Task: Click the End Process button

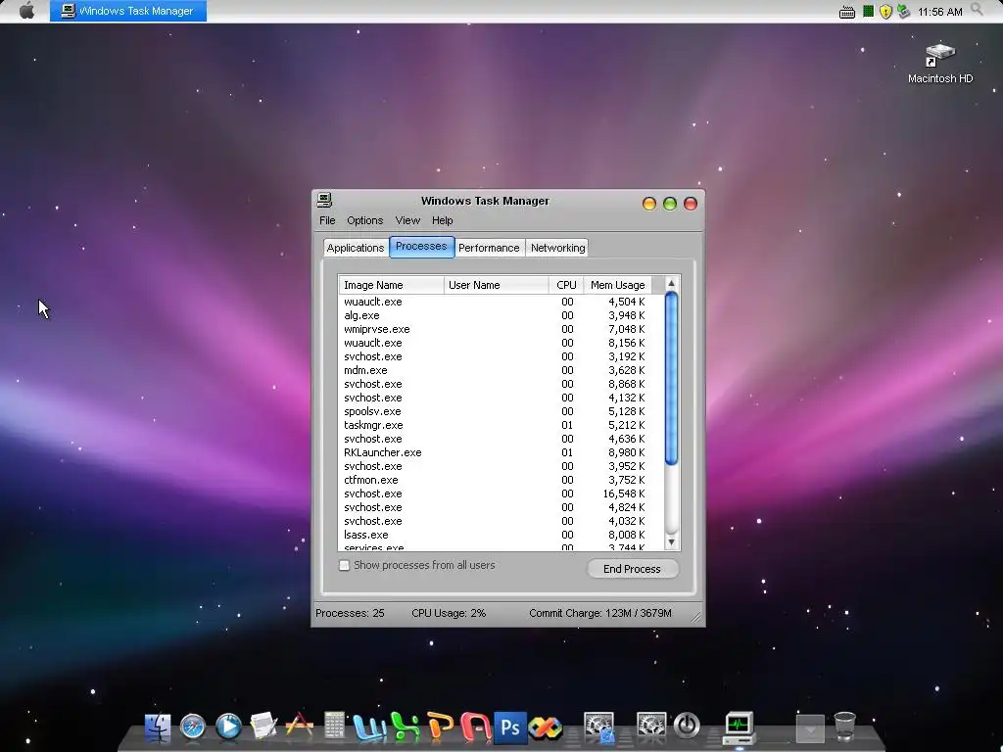Action: tap(632, 569)
